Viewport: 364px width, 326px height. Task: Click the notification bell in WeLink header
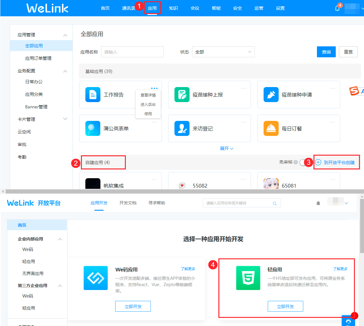click(337, 8)
